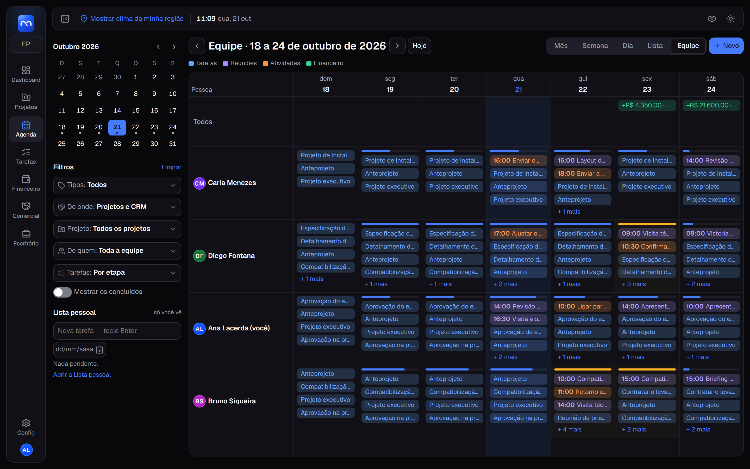Switch to the Dia view tab

628,46
